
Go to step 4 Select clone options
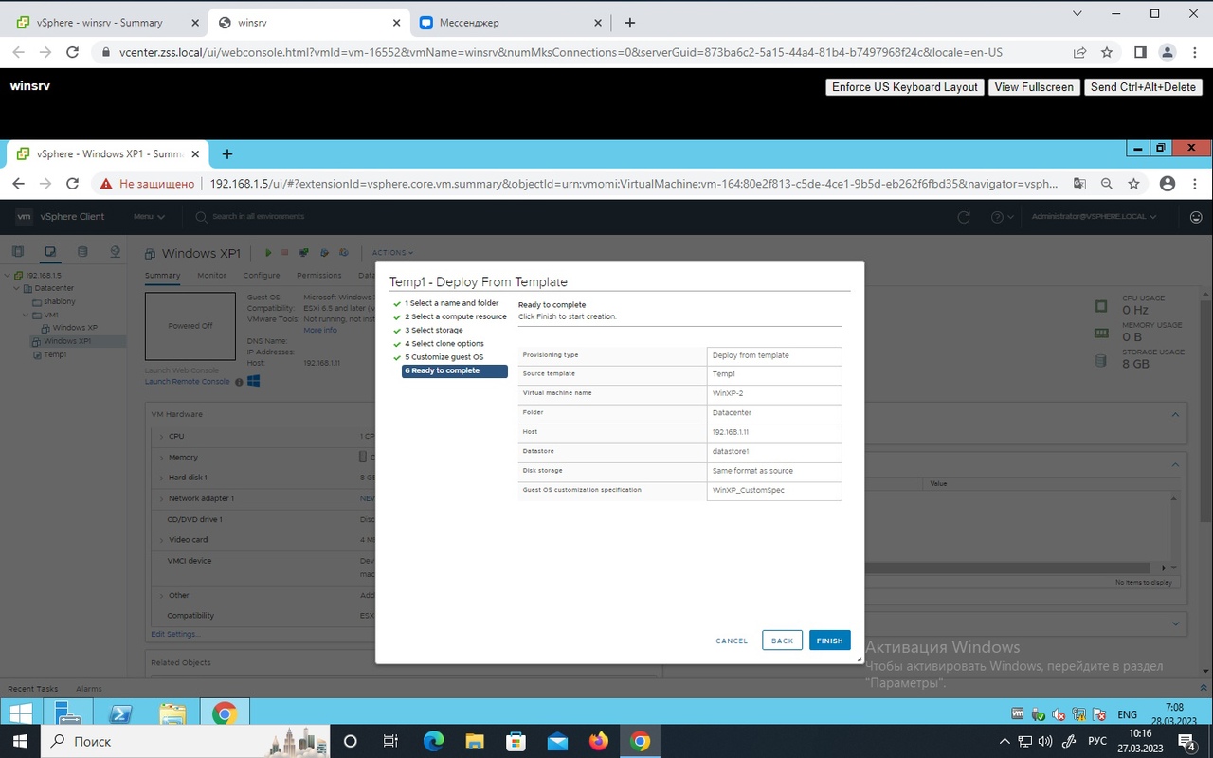point(444,343)
